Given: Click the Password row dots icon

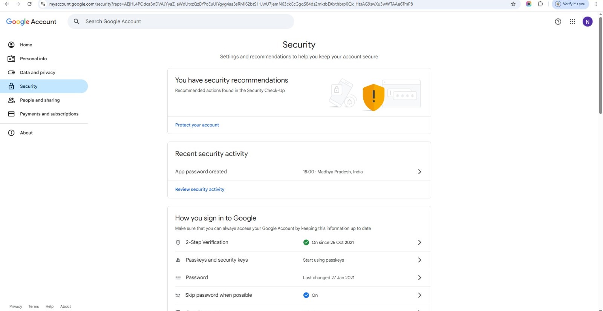Looking at the screenshot, I should pyautogui.click(x=178, y=278).
